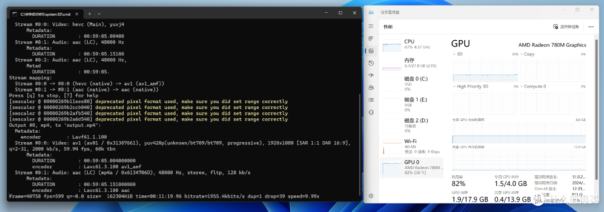Open Startup apps page in Task Manager
Viewport: 604px width, 212px height.
pyautogui.click(x=371, y=75)
